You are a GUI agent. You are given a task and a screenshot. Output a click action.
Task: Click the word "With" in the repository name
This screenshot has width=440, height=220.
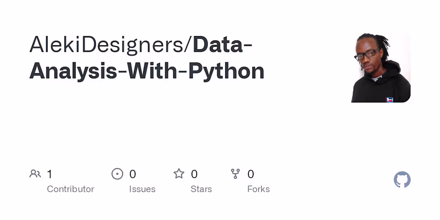click(x=154, y=71)
